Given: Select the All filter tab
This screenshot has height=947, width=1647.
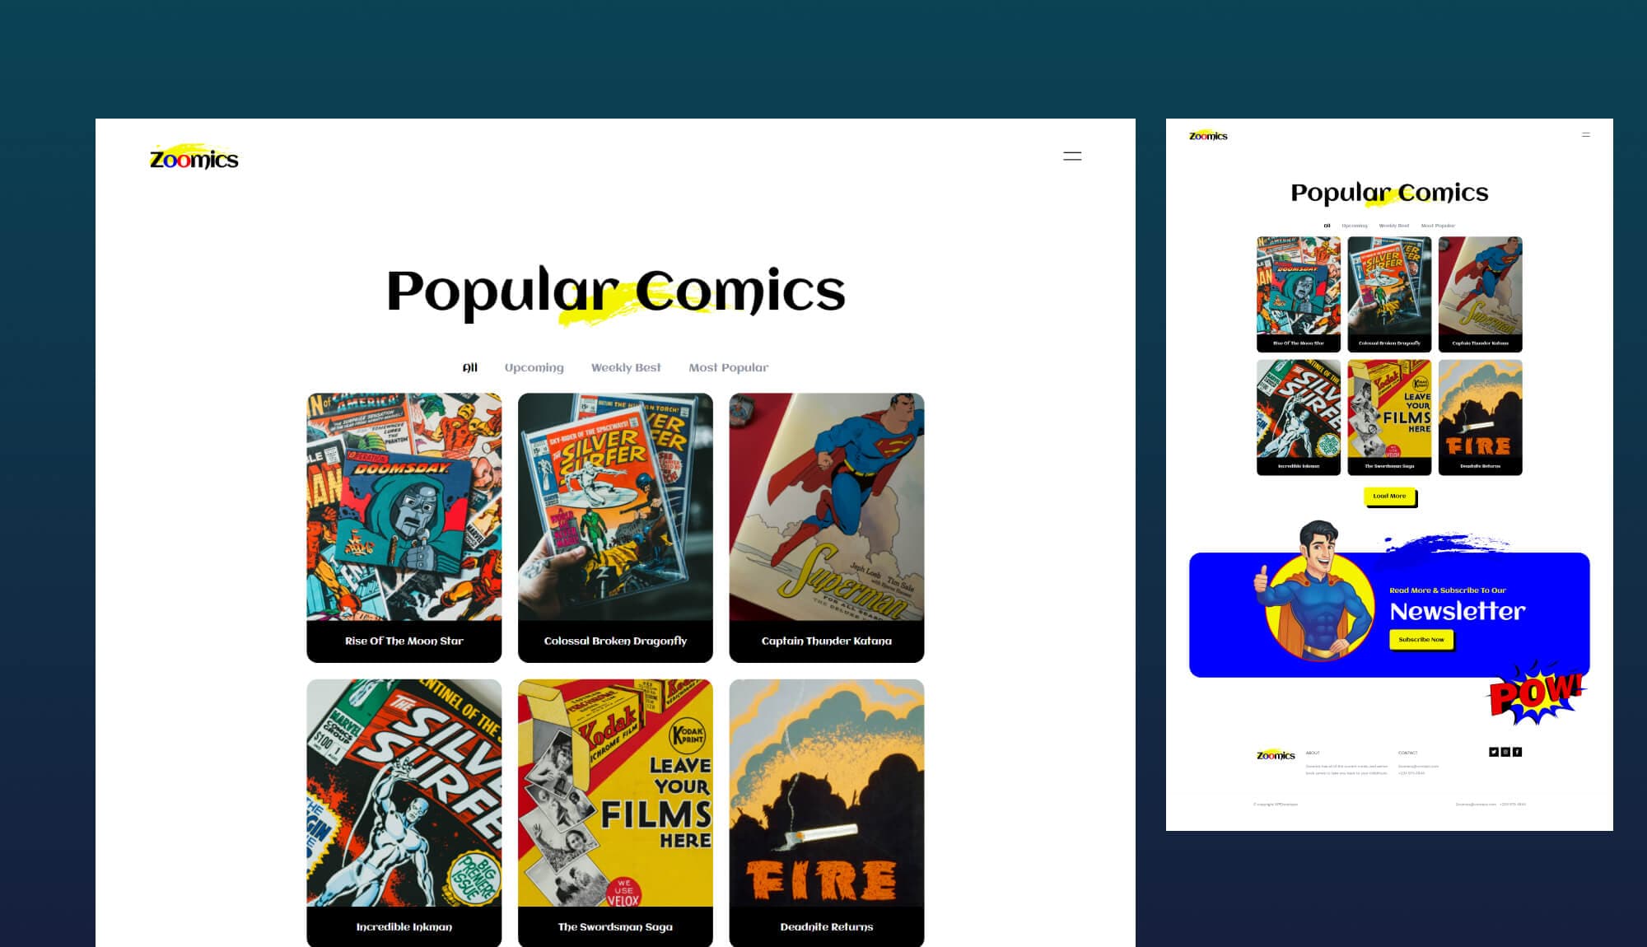Looking at the screenshot, I should 470,367.
